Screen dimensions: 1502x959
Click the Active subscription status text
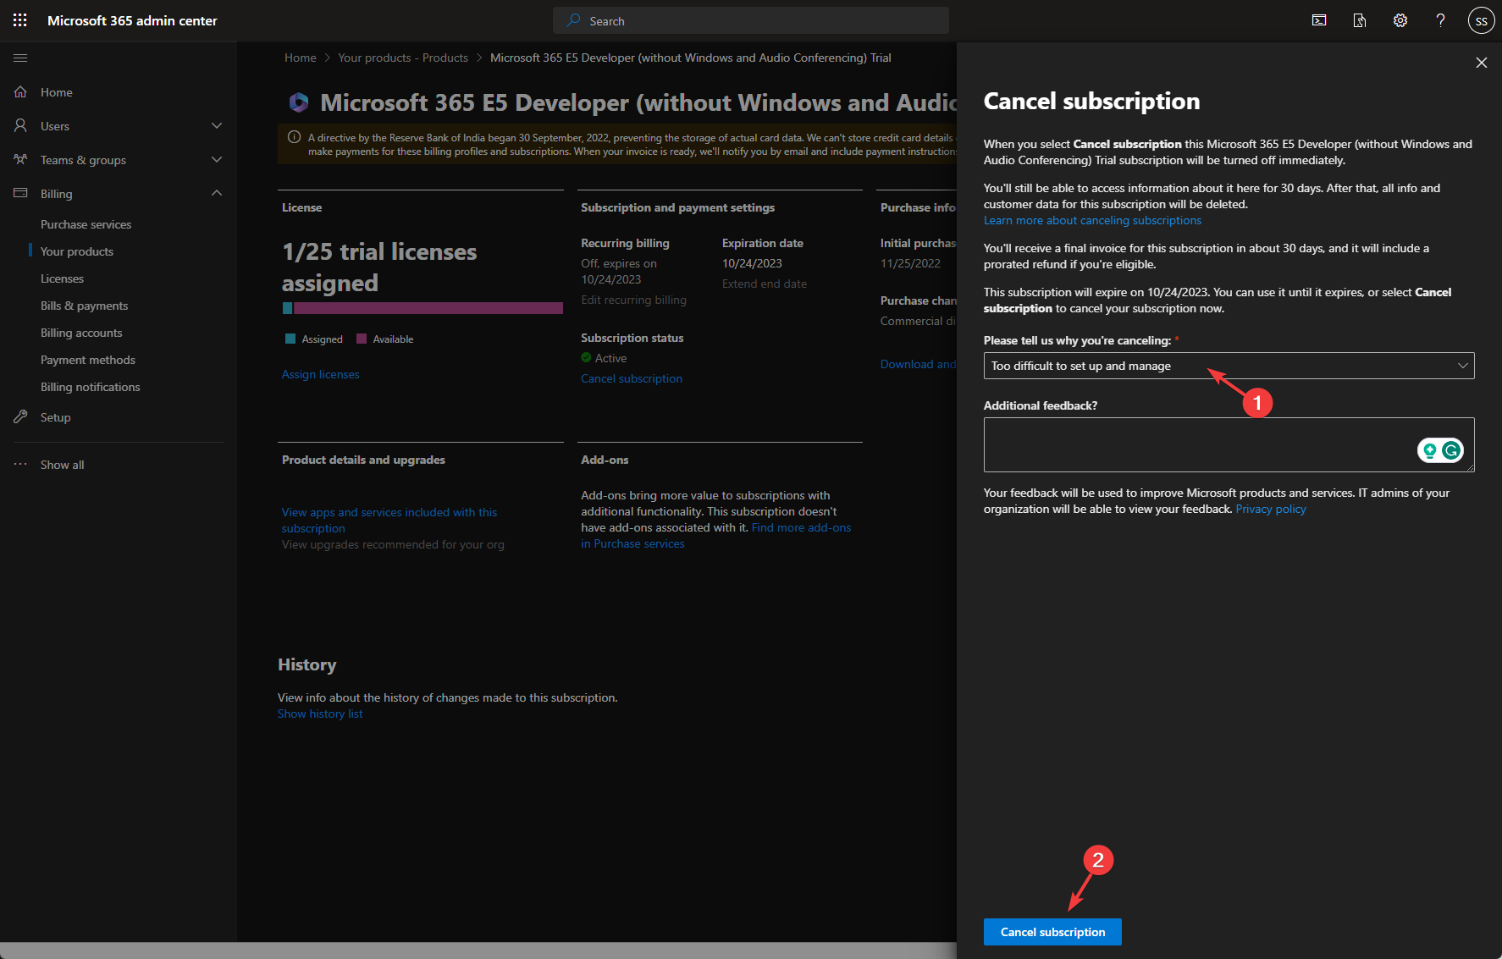click(x=610, y=358)
